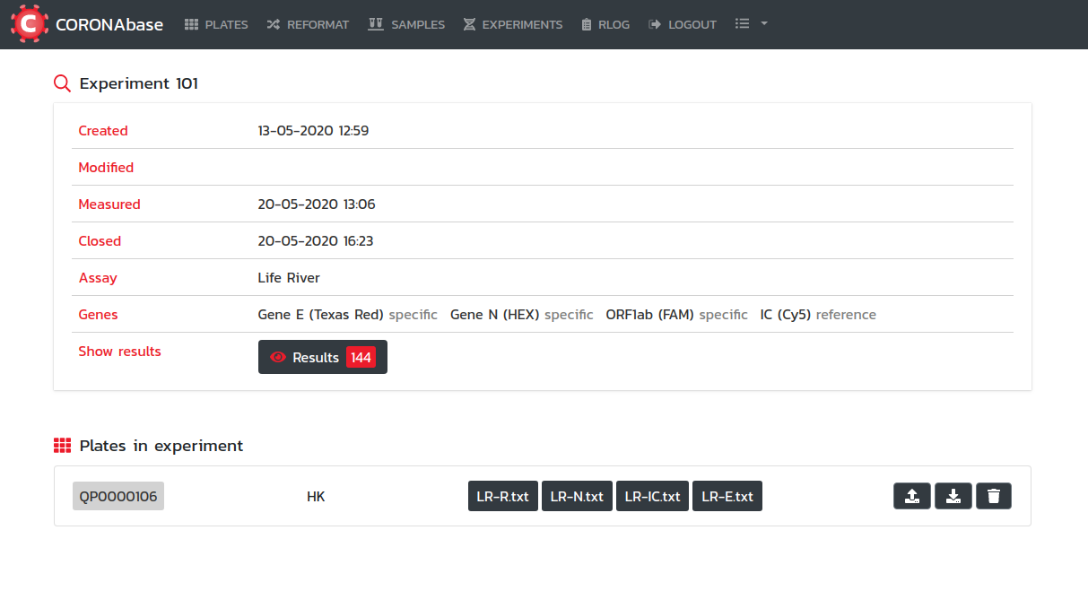Delete plate with the trash icon
The height and width of the screenshot is (591, 1088).
pos(993,496)
